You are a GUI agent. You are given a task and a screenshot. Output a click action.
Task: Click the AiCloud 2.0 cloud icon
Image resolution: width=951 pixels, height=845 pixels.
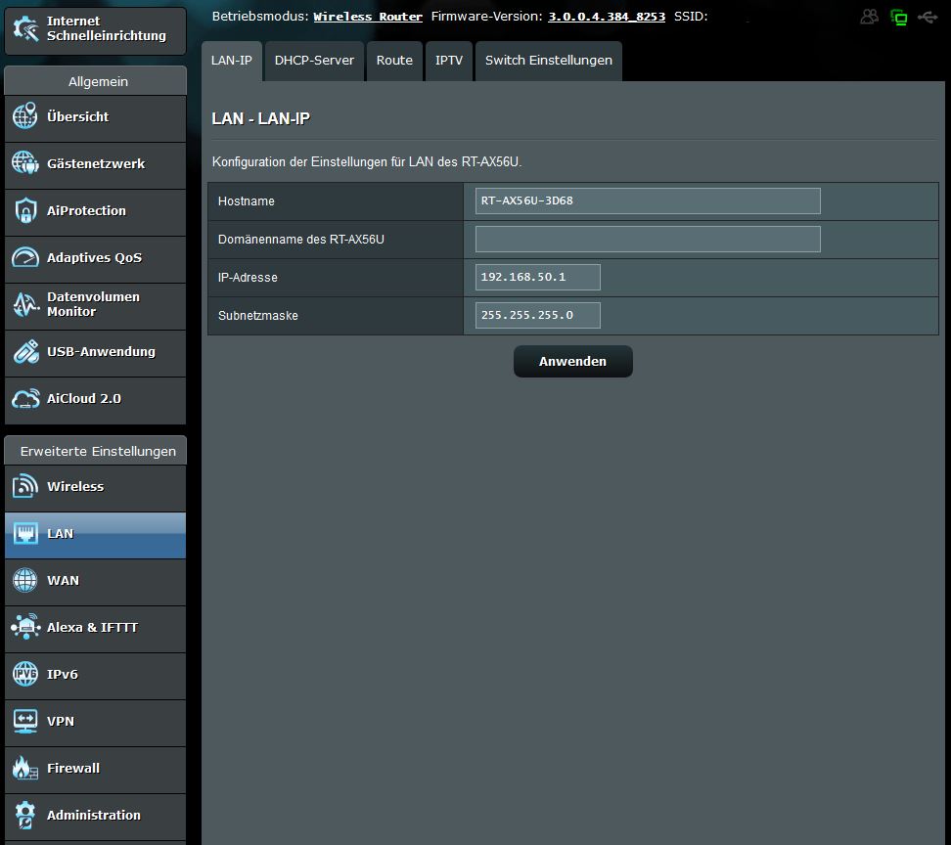[x=25, y=398]
